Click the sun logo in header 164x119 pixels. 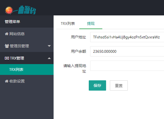9,10
